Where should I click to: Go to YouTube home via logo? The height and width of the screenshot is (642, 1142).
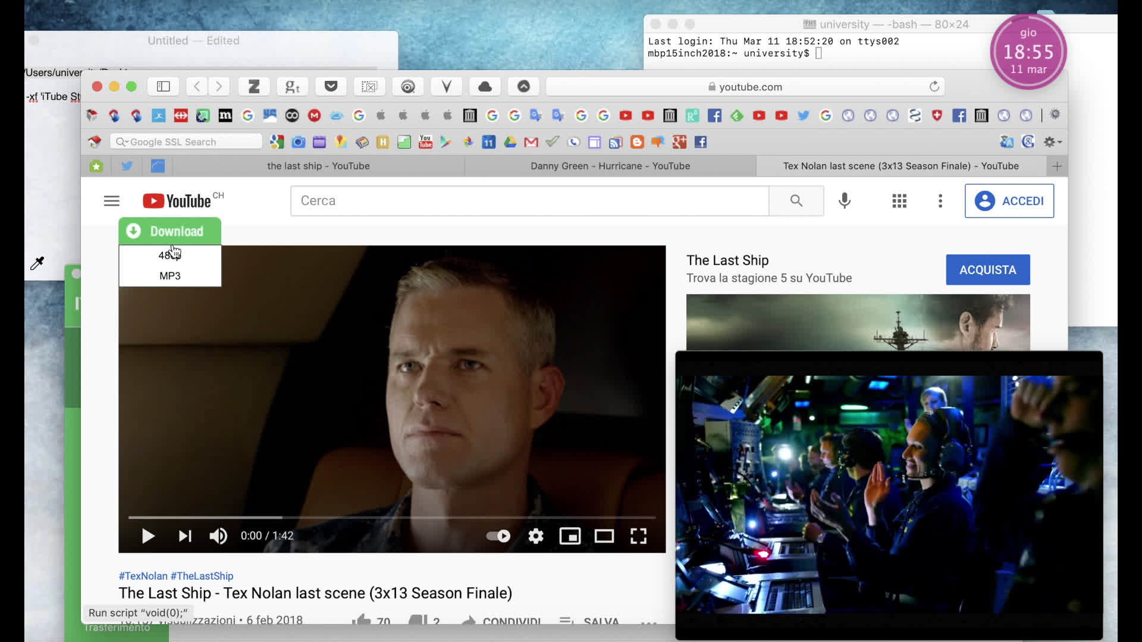pos(177,201)
